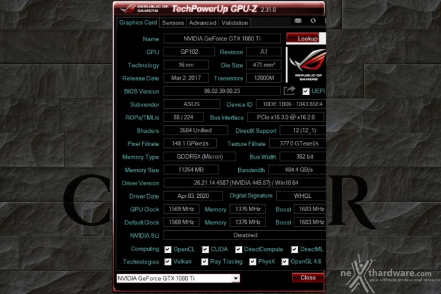The width and height of the screenshot is (441, 294).
Task: Click the Subvendor value ASUS
Action: click(x=192, y=104)
